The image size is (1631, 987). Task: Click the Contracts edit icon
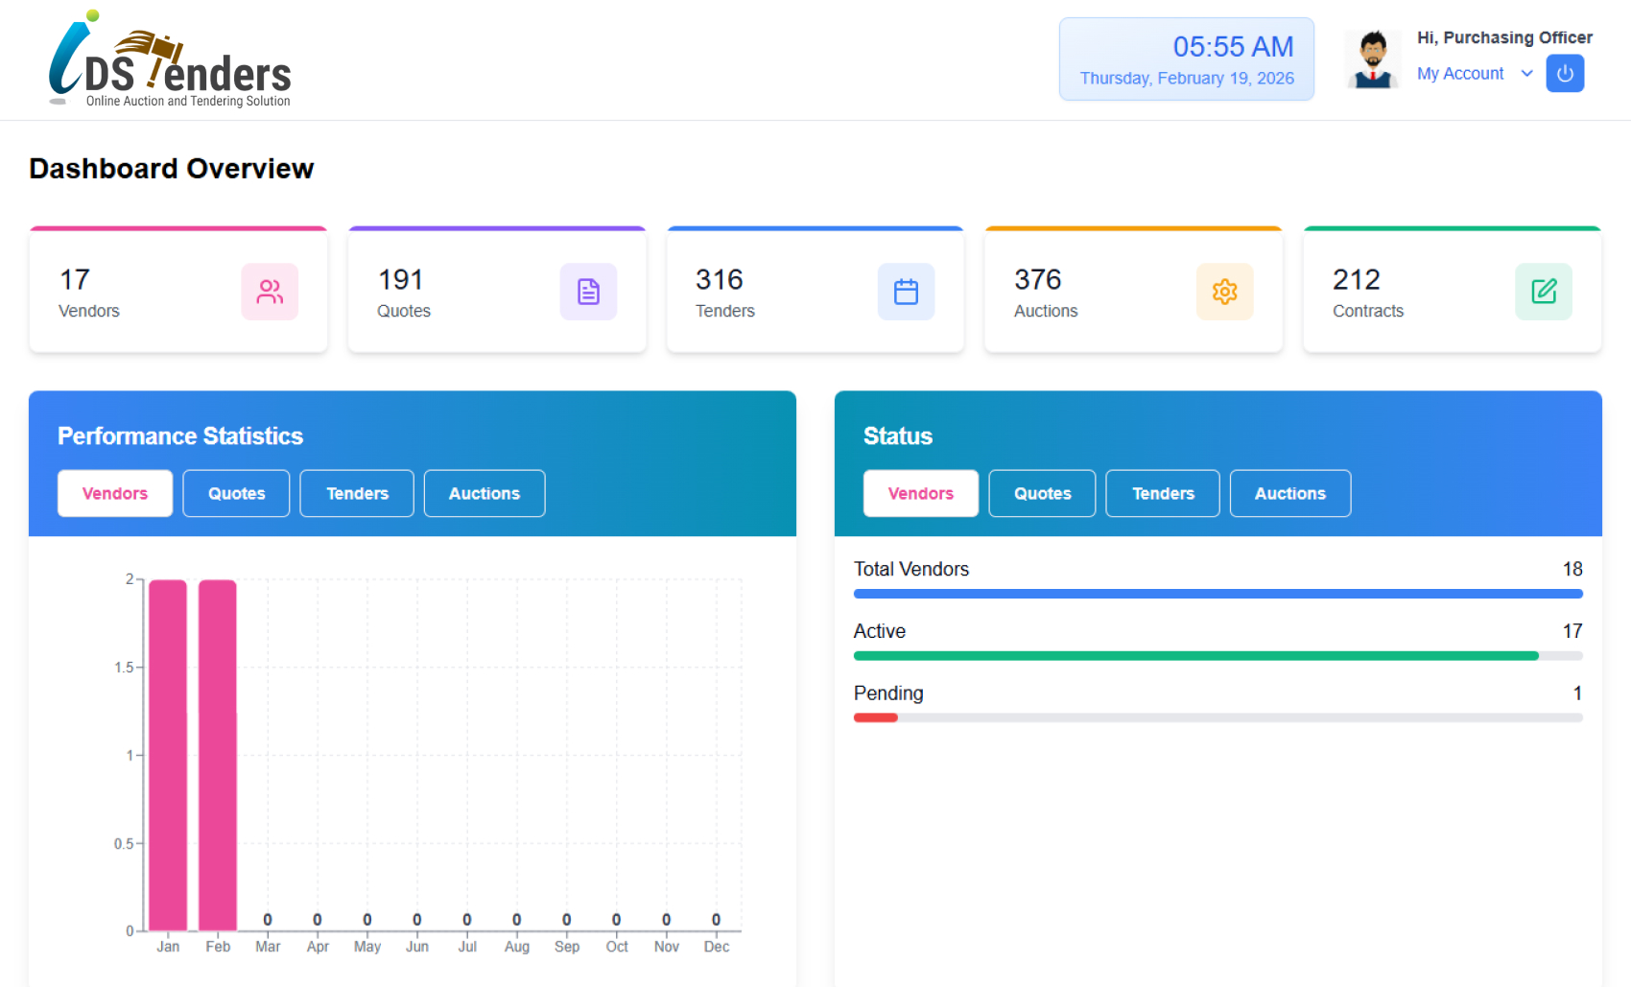coord(1543,292)
